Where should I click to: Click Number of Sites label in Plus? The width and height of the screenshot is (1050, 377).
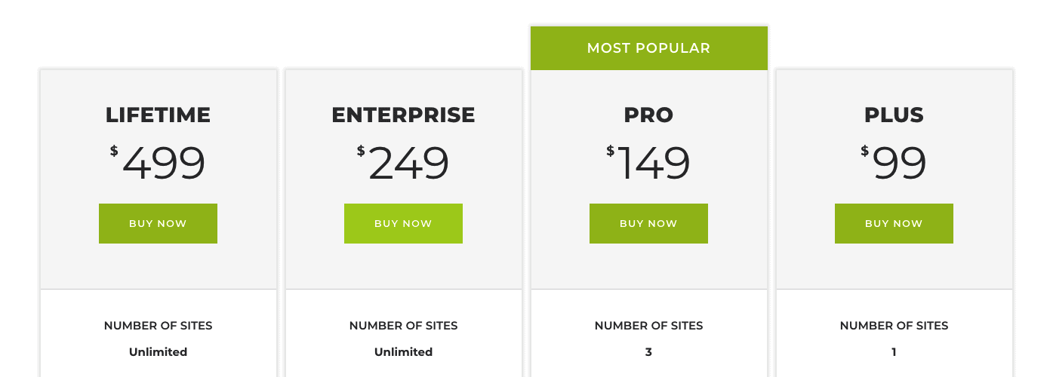894,326
